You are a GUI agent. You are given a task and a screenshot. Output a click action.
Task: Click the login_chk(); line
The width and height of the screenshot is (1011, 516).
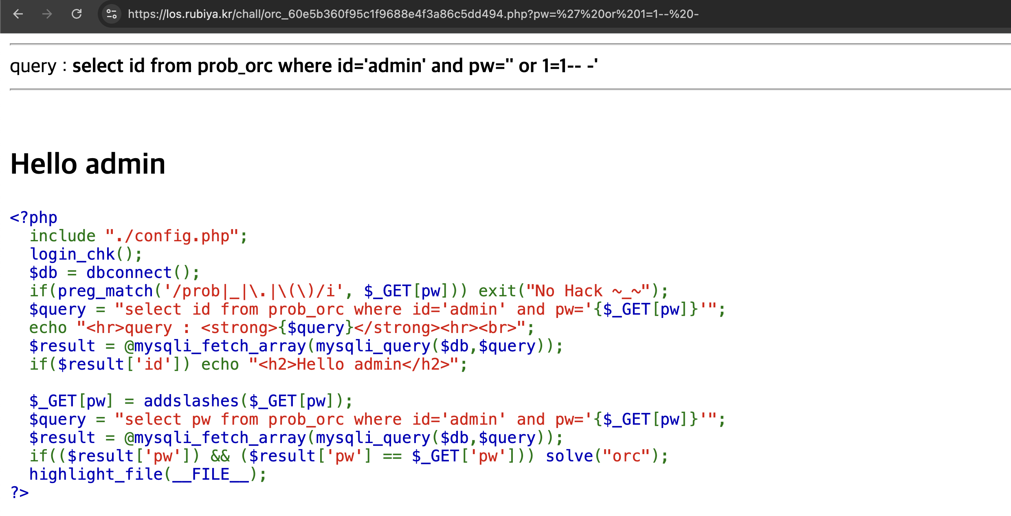pos(86,254)
